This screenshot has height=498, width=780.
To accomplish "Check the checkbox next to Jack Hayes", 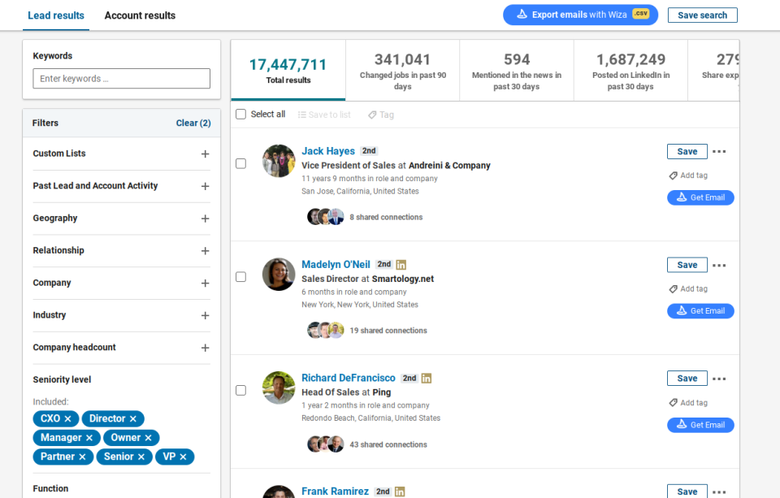I will click(x=240, y=162).
